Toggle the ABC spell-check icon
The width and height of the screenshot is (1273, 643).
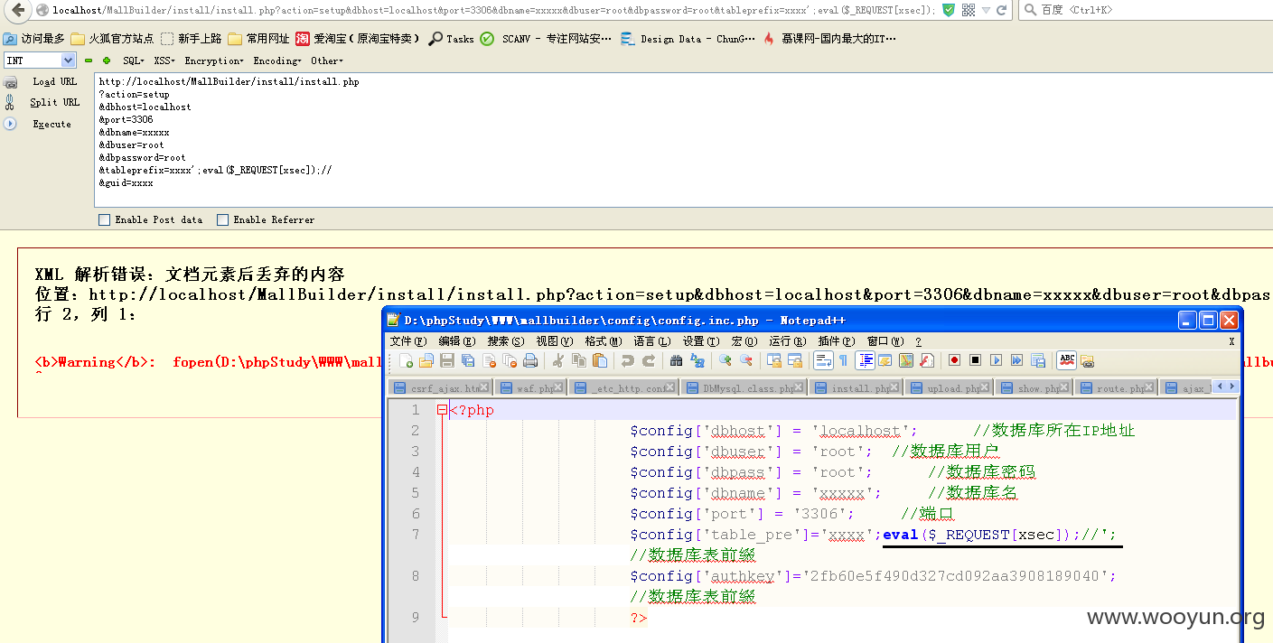pyautogui.click(x=1067, y=360)
